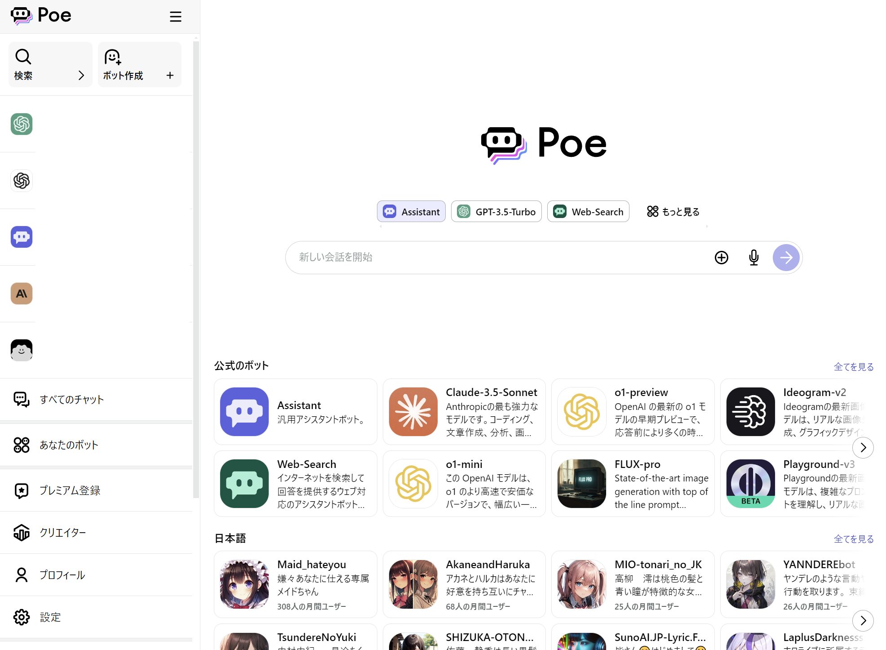Screen dimensions: 886x650
Task: Open the Maid_hateyou bot card
Action: coord(296,584)
